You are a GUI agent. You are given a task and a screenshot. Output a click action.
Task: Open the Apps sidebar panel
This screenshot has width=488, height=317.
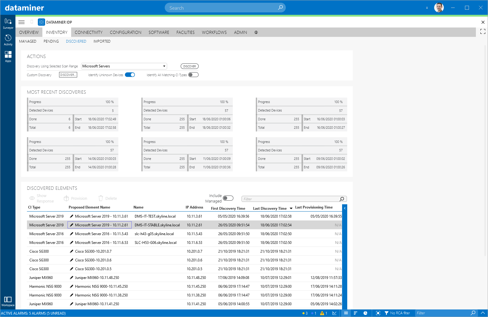(8, 57)
